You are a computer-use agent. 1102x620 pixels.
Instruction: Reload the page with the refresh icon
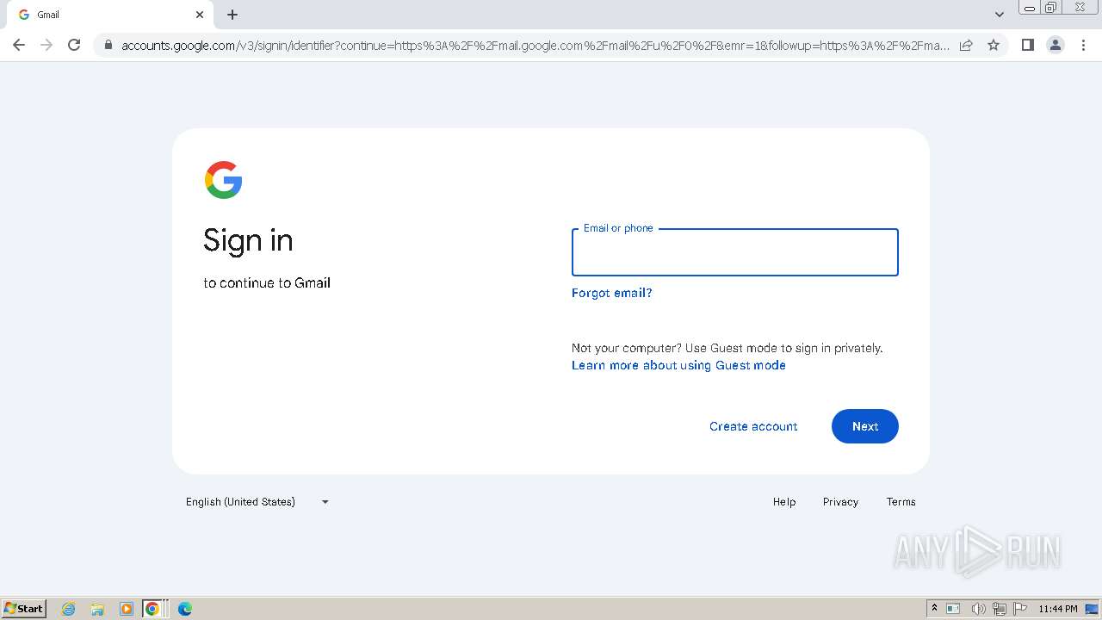click(74, 45)
